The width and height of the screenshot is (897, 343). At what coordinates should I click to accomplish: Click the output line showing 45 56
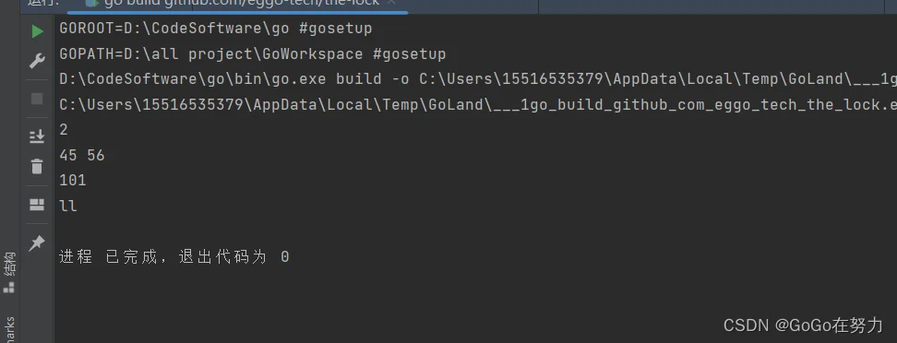click(x=82, y=156)
